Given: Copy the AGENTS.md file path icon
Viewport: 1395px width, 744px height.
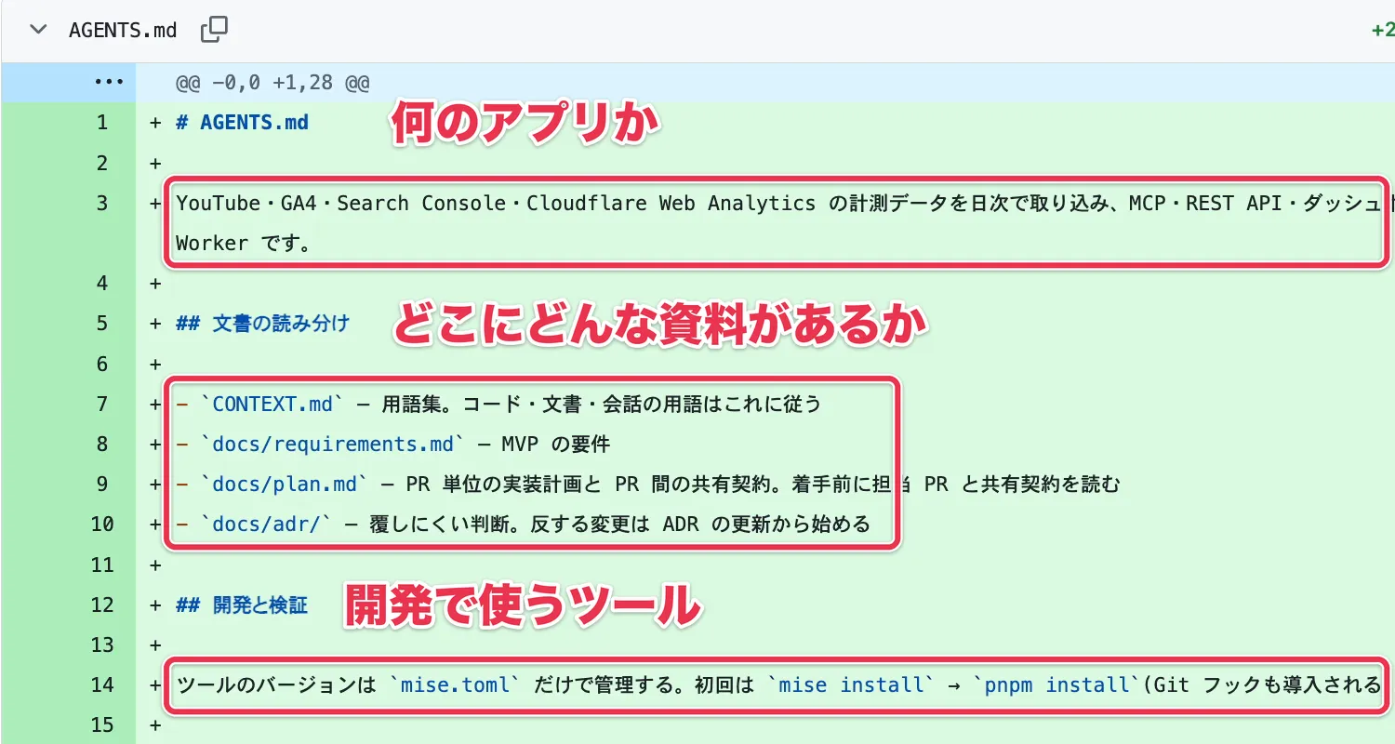Looking at the screenshot, I should pos(214,30).
